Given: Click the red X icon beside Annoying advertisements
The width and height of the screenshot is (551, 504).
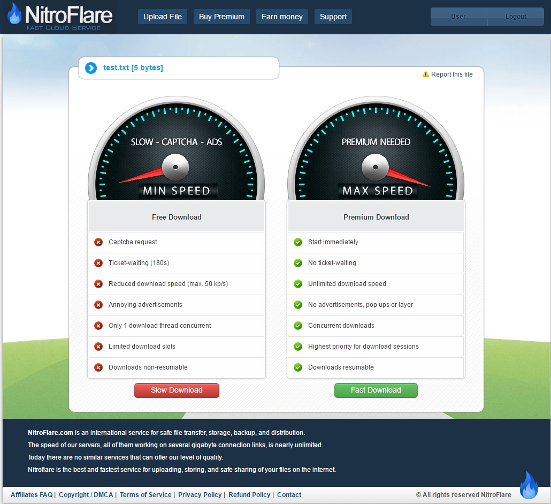Looking at the screenshot, I should tap(98, 305).
